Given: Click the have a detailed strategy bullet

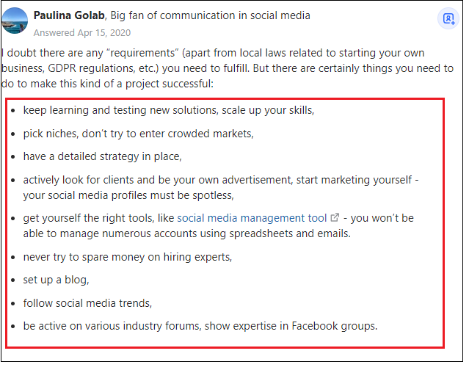Looking at the screenshot, I should pyautogui.click(x=103, y=156).
